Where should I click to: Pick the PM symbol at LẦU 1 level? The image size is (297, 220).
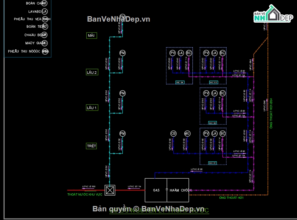coord(122,93)
